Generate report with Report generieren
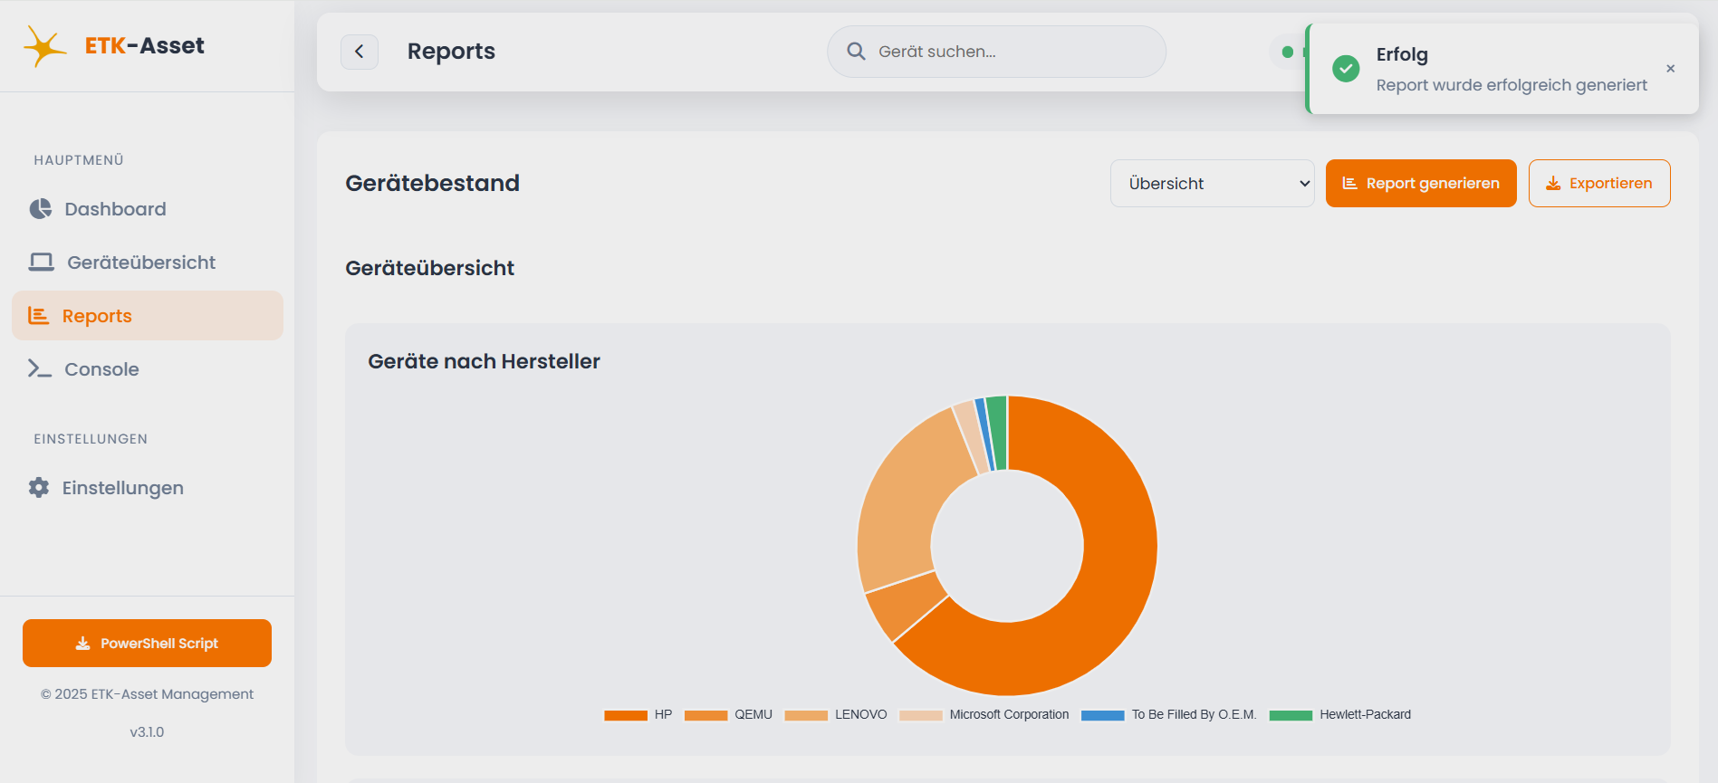The height and width of the screenshot is (783, 1718). pyautogui.click(x=1421, y=184)
